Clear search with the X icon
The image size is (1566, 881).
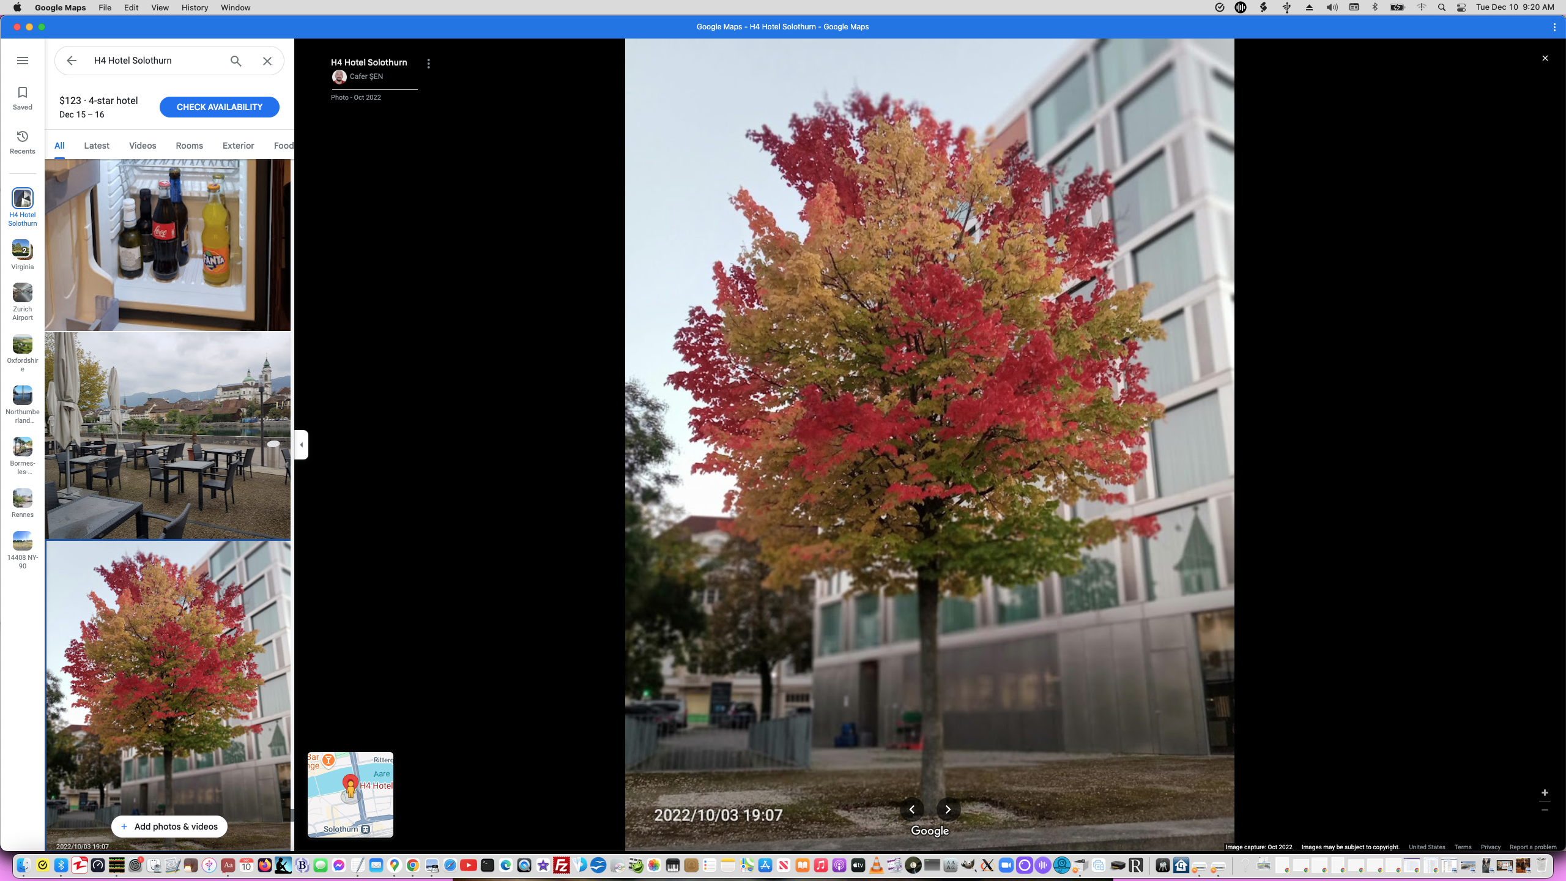tap(267, 61)
